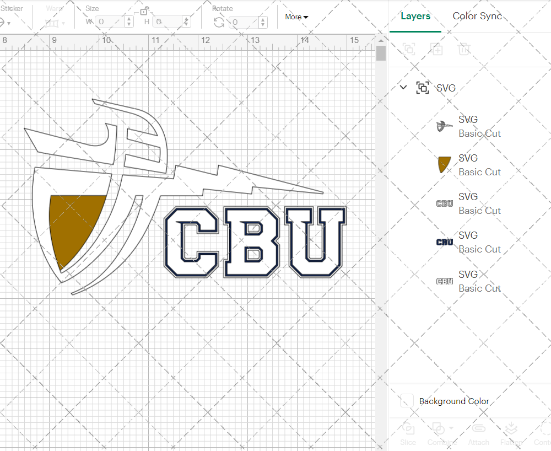Viewport: 551px width, 451px height.
Task: Select the Slice tool
Action: tap(408, 433)
